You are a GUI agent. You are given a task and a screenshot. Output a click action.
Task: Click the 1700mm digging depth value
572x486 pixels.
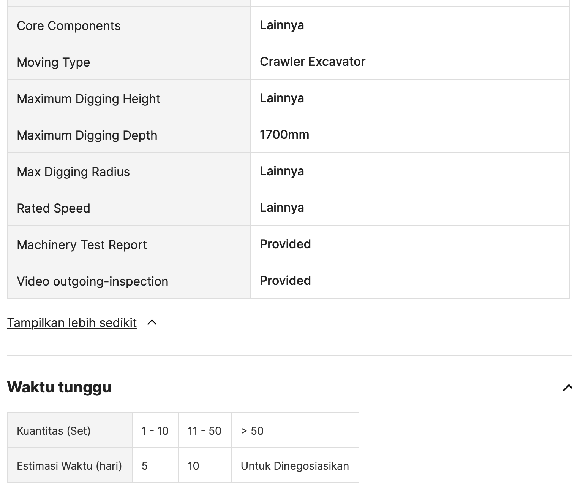tap(284, 135)
